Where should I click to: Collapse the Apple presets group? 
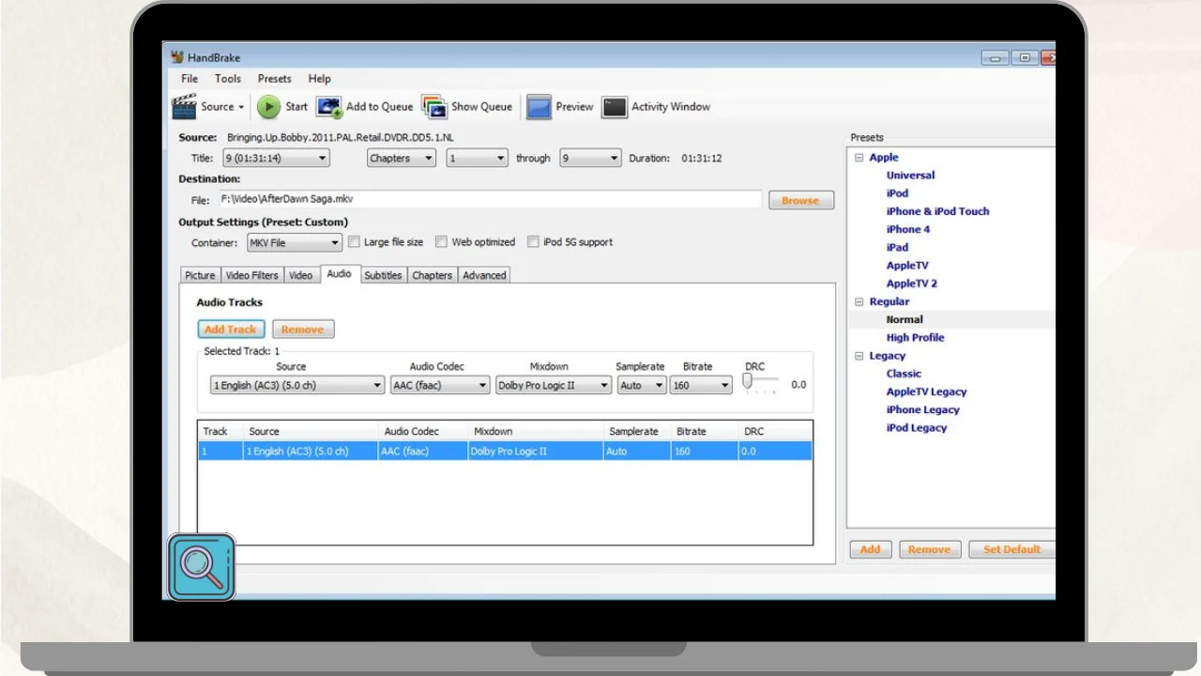click(x=859, y=158)
